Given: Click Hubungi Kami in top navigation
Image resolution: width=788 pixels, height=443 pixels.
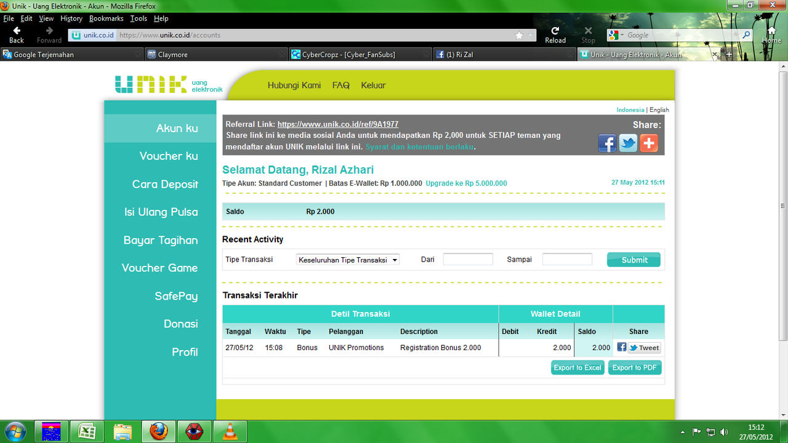Looking at the screenshot, I should 294,86.
